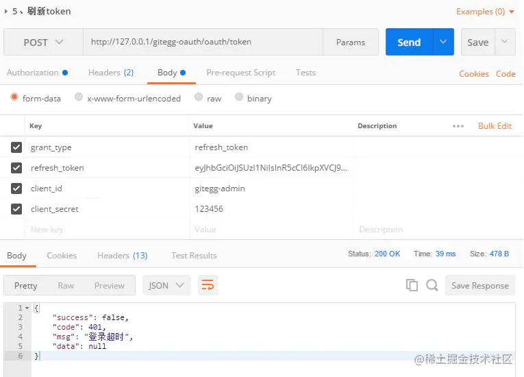
Task: Collapse the '5、刷新token' request title triangle
Action: [x=5, y=12]
